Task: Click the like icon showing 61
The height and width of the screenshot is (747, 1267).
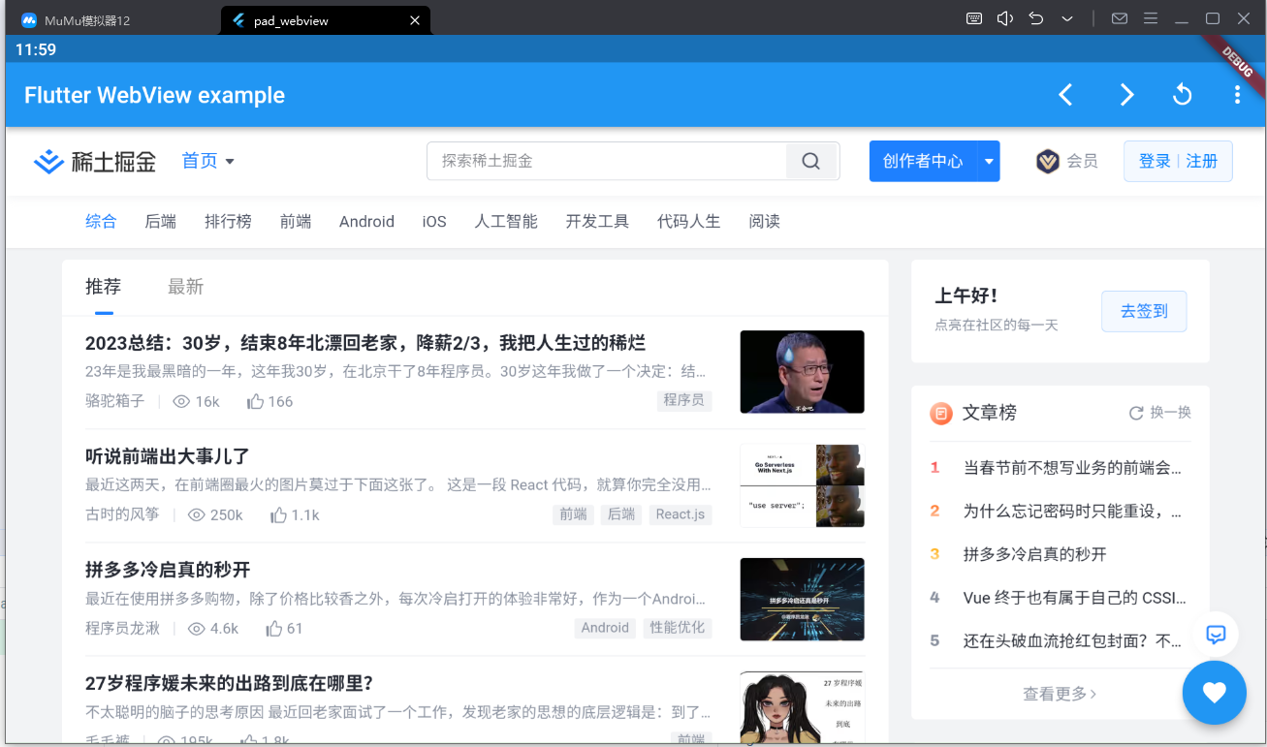Action: [274, 628]
